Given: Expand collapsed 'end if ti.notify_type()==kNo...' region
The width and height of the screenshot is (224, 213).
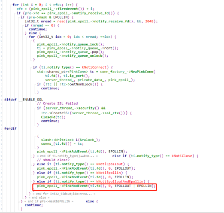Looking at the screenshot, I should (x=67, y=156).
